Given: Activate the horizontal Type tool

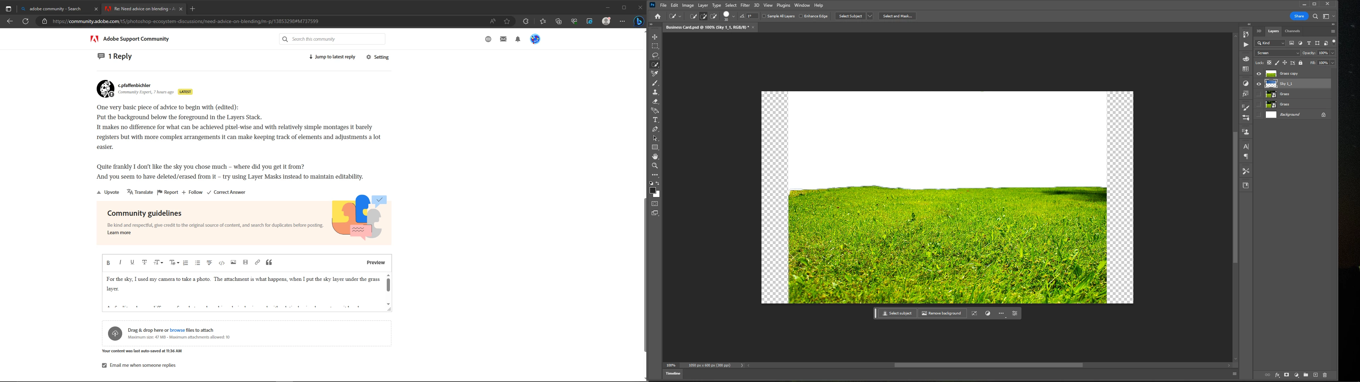Looking at the screenshot, I should click(654, 120).
